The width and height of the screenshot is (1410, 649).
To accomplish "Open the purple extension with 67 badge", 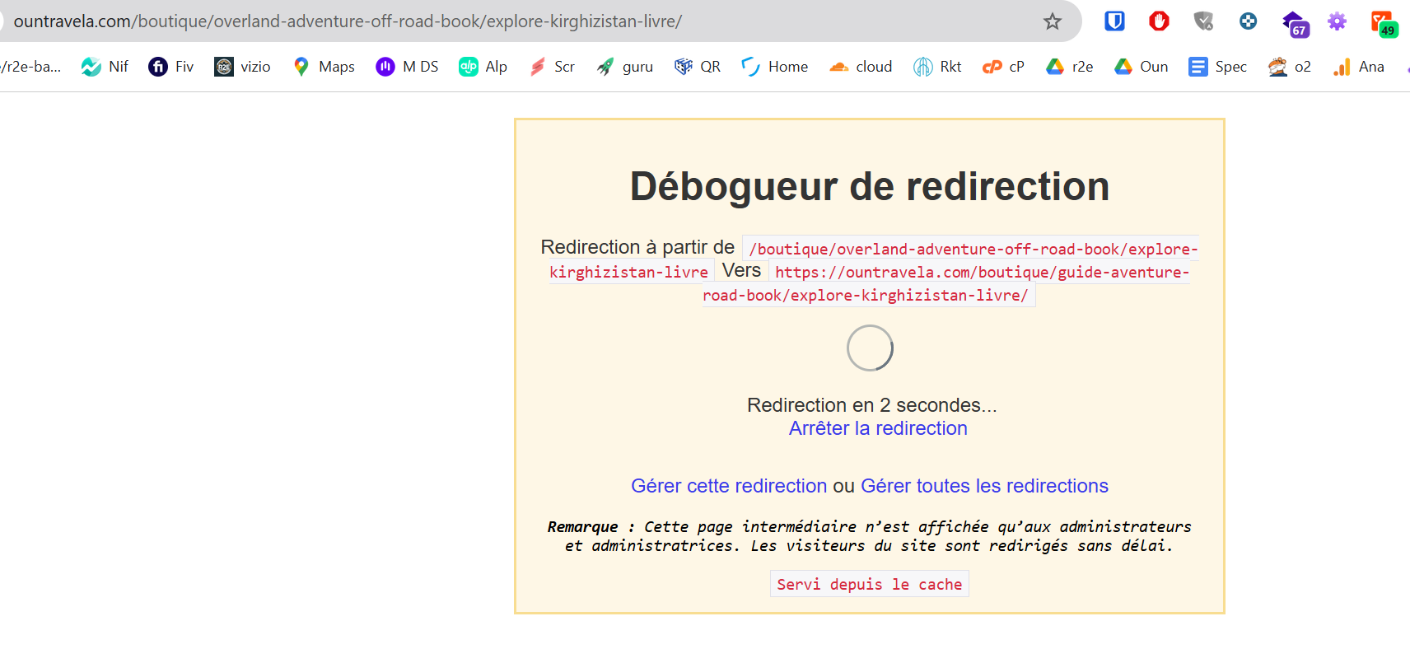I will click(1294, 23).
